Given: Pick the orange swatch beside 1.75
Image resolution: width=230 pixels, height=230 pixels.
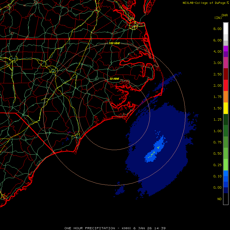Looking at the screenshot, I should click(x=226, y=97).
